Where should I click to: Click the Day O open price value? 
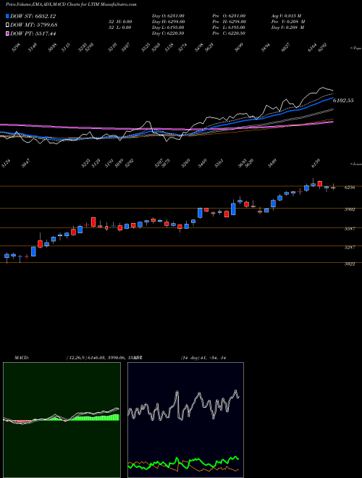point(168,16)
